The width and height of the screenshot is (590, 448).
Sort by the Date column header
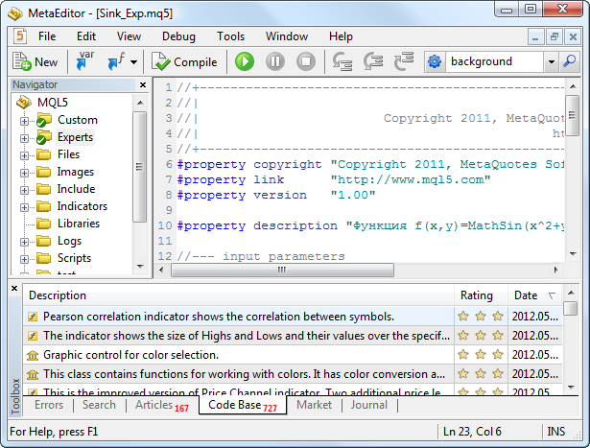(x=535, y=295)
